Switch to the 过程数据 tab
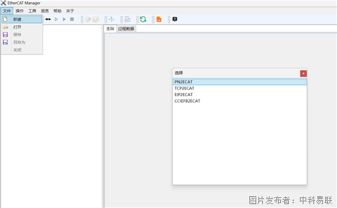Viewport: 337px width, 208px height. 126,29
